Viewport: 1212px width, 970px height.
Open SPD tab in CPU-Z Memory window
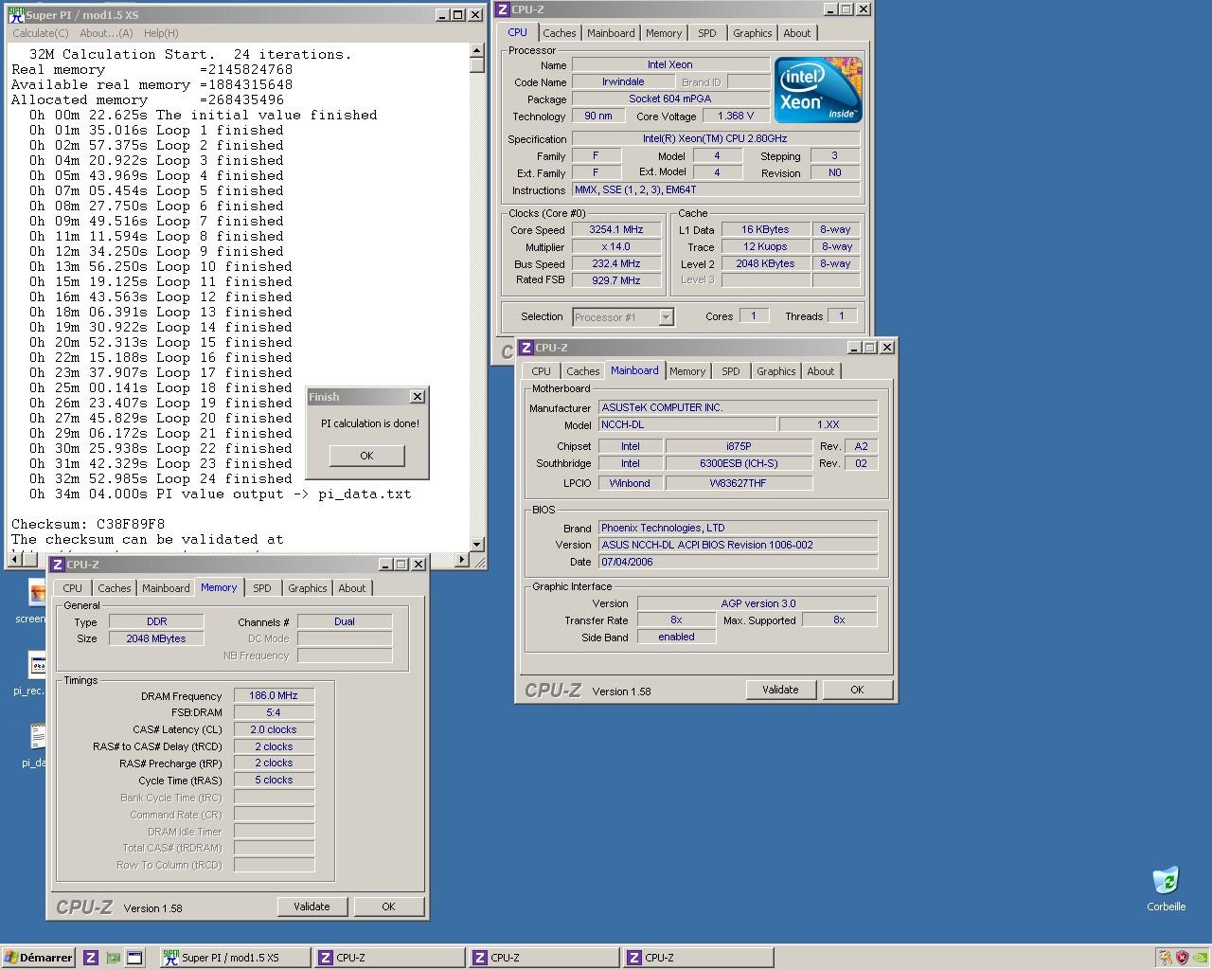[x=262, y=588]
